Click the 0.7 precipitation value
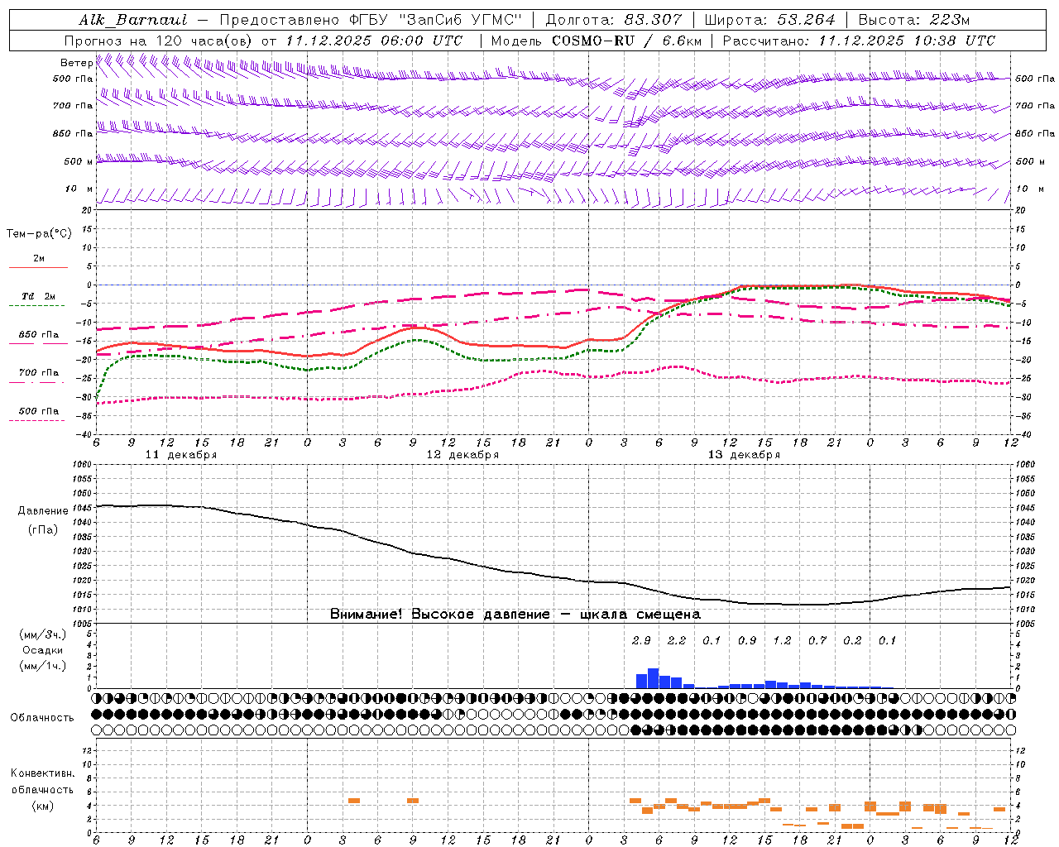Viewport: 1059px width, 847px height. click(817, 640)
